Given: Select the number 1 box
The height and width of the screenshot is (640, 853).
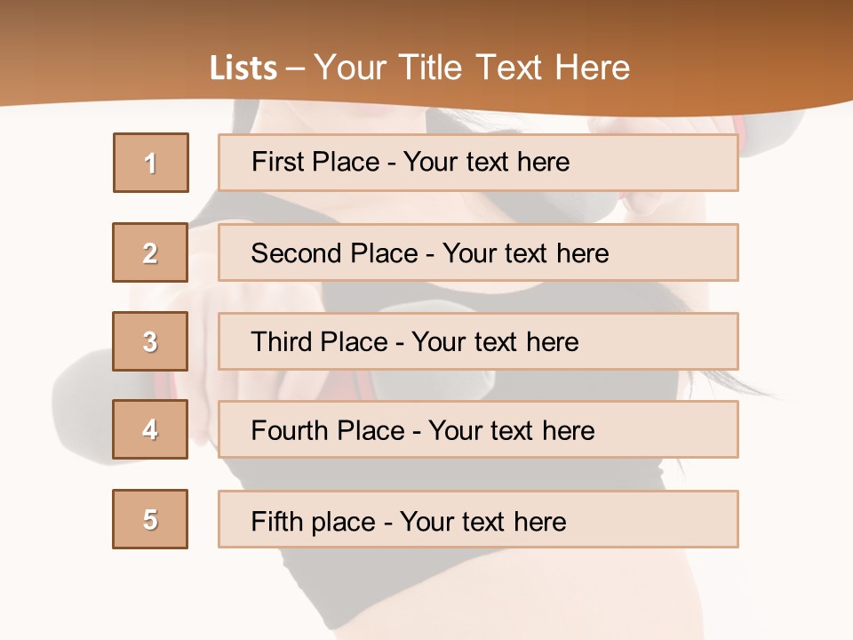Looking at the screenshot, I should click(151, 163).
